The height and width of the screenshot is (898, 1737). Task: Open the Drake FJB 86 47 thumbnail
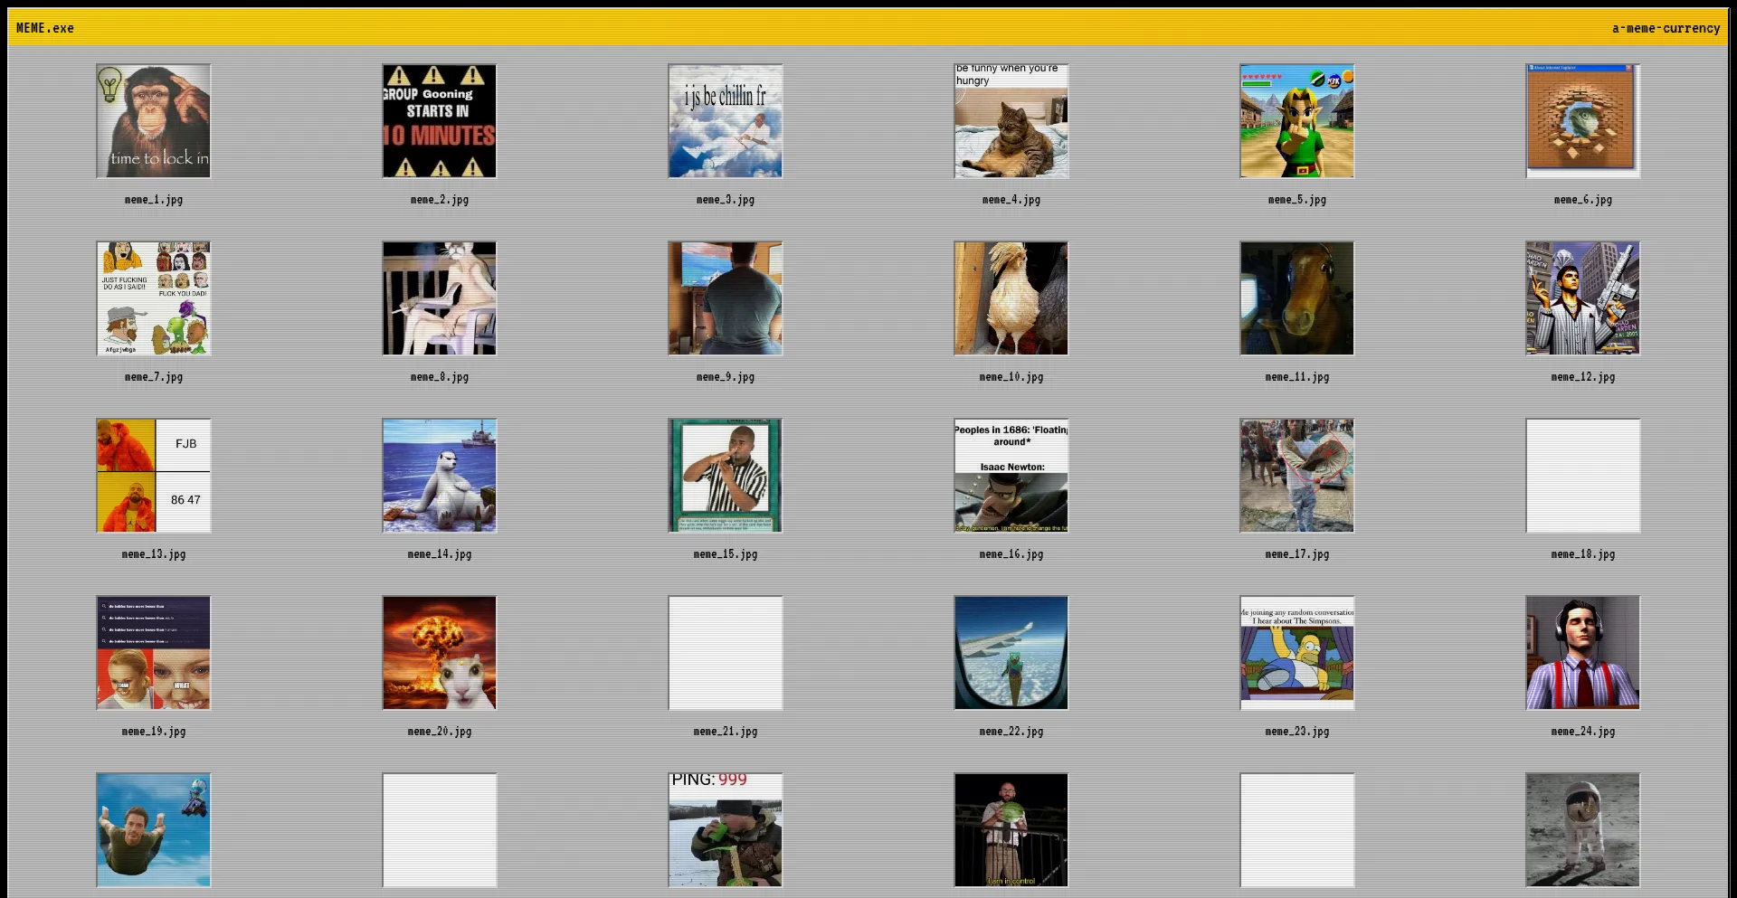[x=154, y=476]
